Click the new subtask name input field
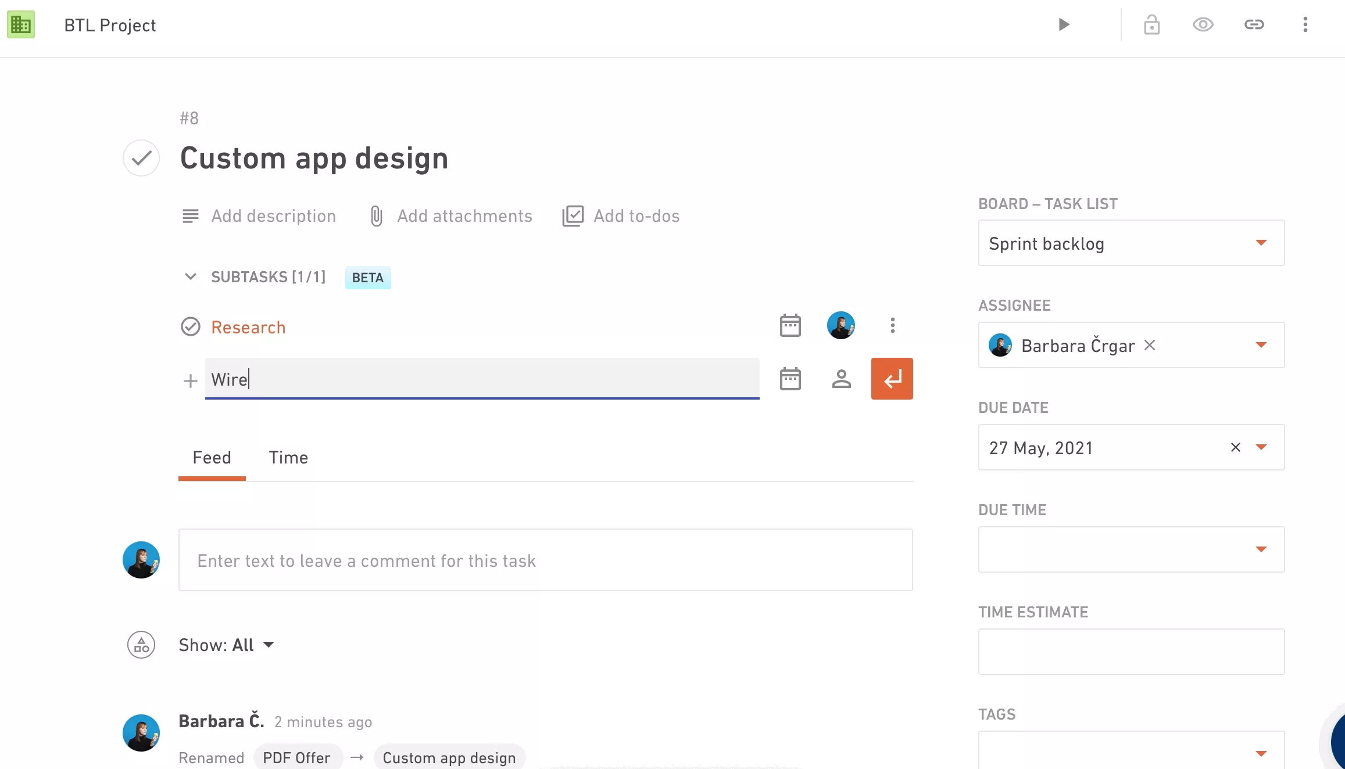Image resolution: width=1345 pixels, height=769 pixels. point(482,379)
